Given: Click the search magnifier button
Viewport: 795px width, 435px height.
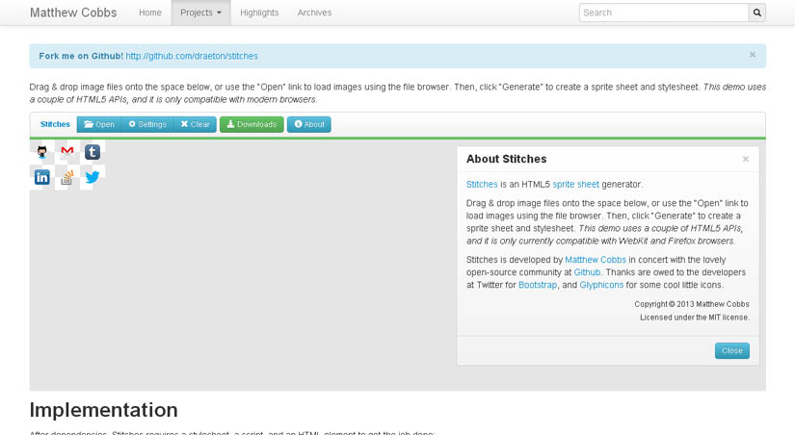Looking at the screenshot, I should pyautogui.click(x=757, y=13).
